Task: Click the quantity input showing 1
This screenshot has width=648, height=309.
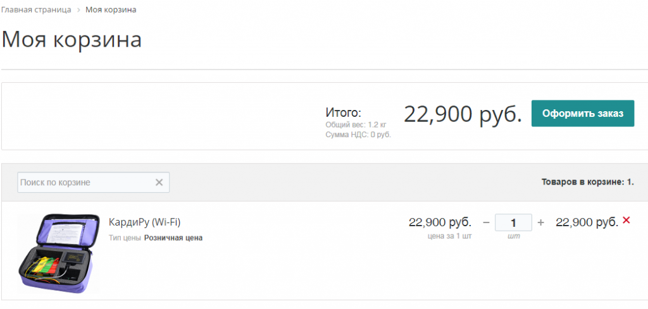Action: (x=513, y=222)
